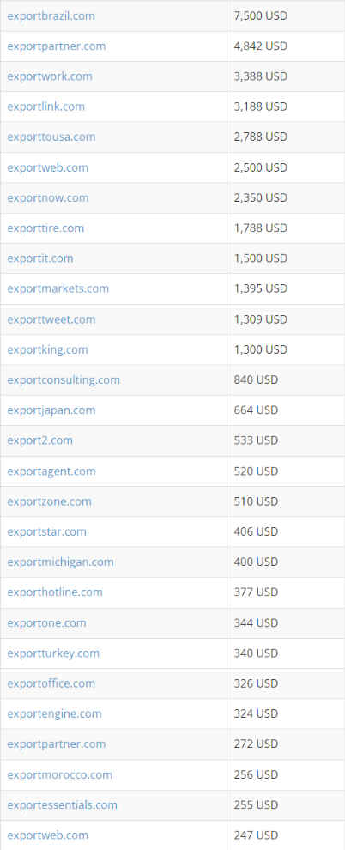Select the exportjapan.com link
This screenshot has height=850, width=345.
click(51, 410)
